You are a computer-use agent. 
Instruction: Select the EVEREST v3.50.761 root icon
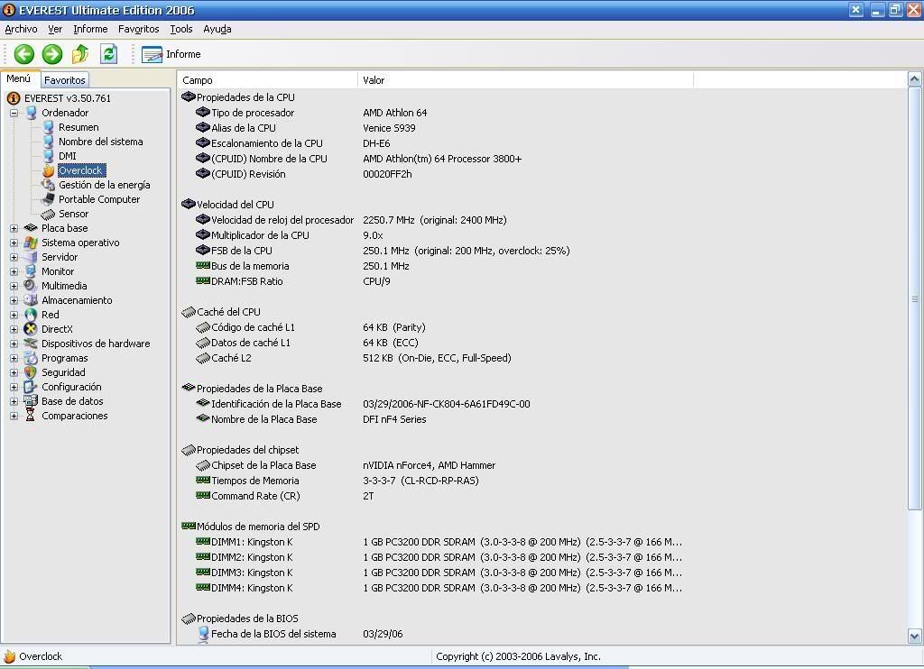point(13,98)
